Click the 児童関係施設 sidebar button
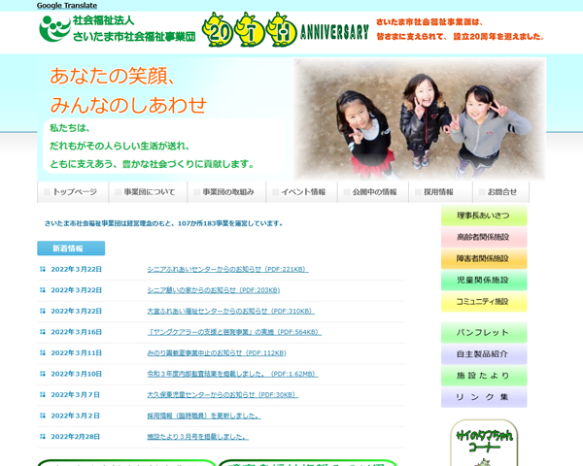 (x=484, y=281)
